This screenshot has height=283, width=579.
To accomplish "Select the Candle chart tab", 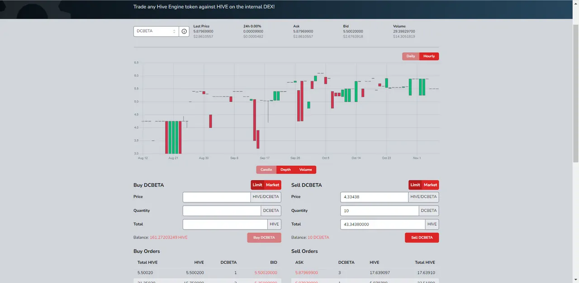I will (266, 170).
